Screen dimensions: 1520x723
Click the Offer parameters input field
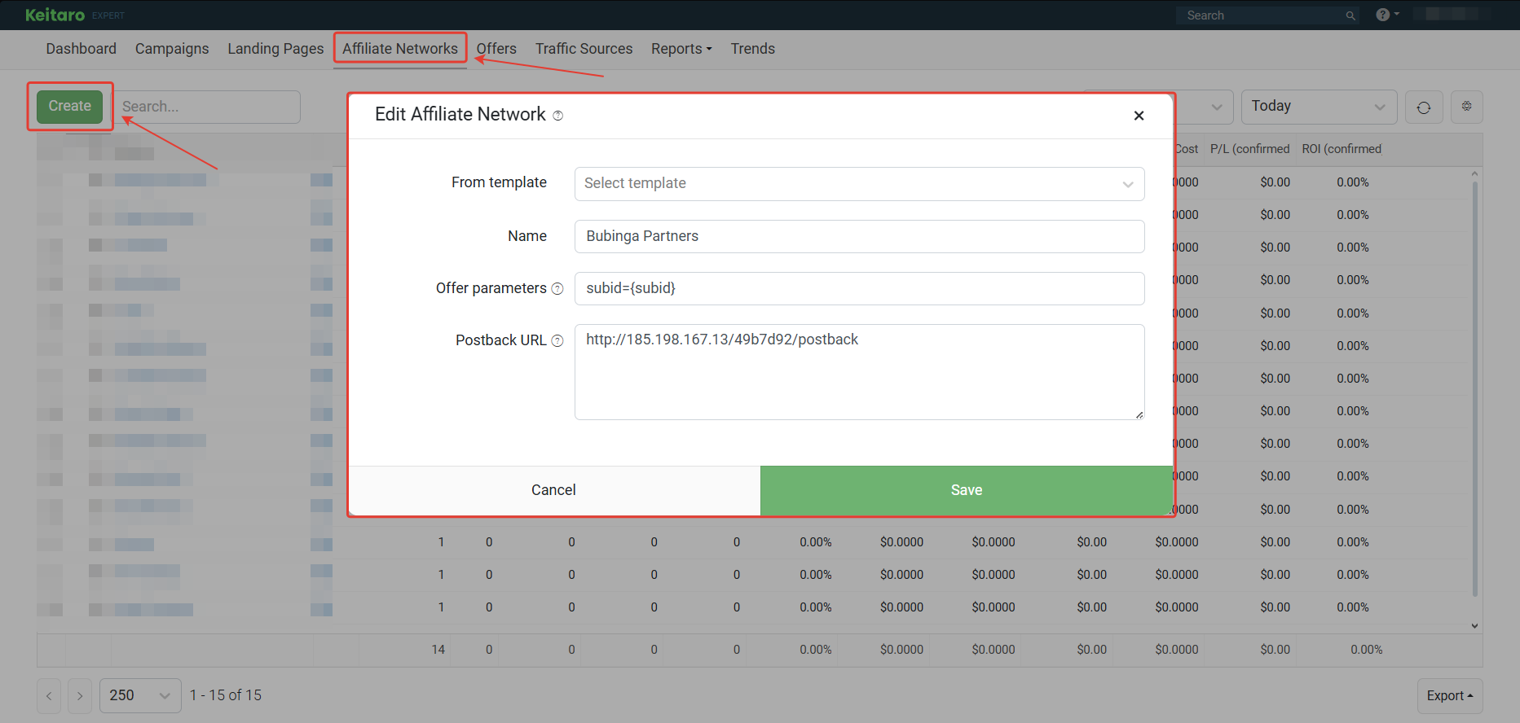pos(859,288)
